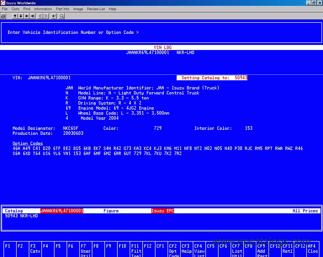Click option code RWZ
This screenshot has width=323, height=257.
[x=289, y=148]
